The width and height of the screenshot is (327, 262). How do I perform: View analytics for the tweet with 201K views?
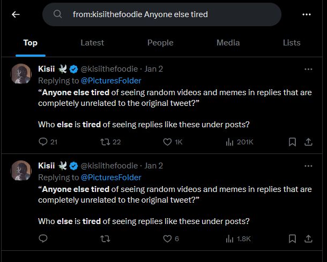click(x=230, y=142)
